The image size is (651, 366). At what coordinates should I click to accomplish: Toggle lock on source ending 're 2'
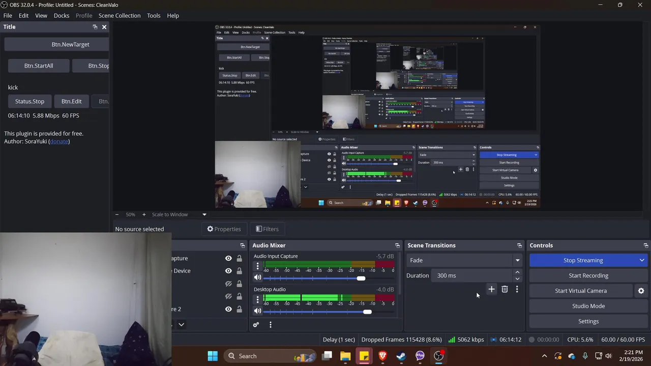coord(239,309)
